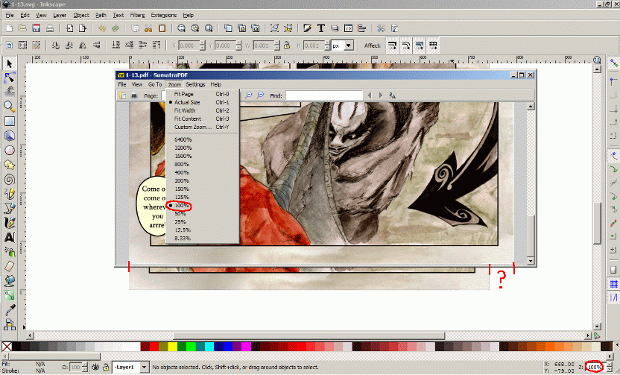
Task: Toggle width/height lock icon
Action: click(x=288, y=45)
